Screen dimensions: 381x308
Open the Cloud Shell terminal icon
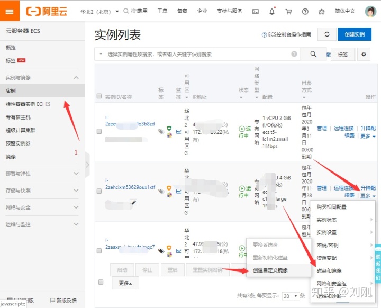click(256, 12)
